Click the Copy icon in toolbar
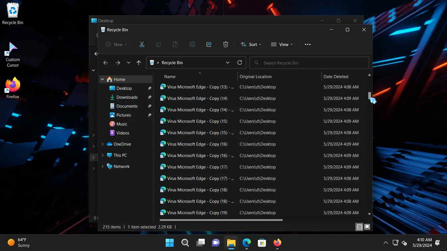Image resolution: width=447 pixels, height=251 pixels. pyautogui.click(x=159, y=44)
